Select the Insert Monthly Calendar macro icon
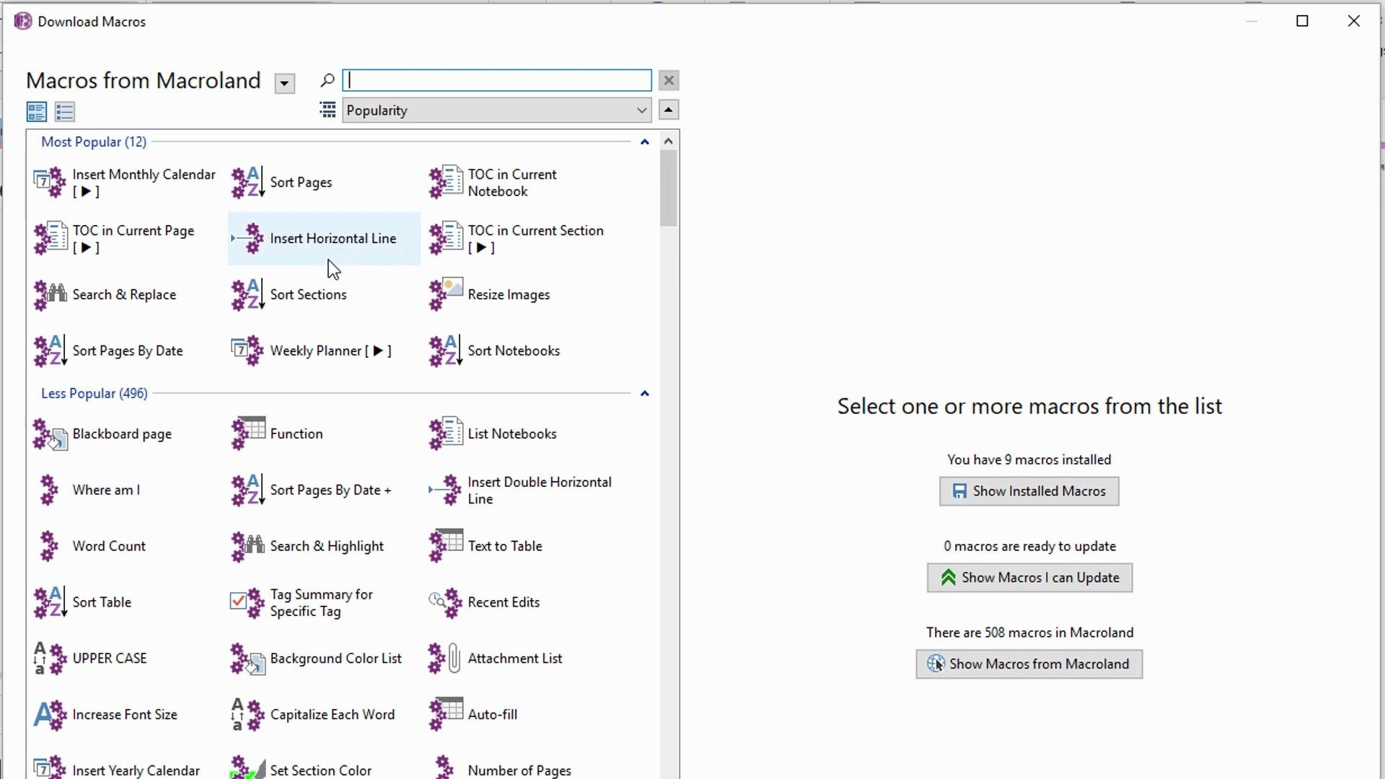This screenshot has width=1385, height=779. pos(50,182)
